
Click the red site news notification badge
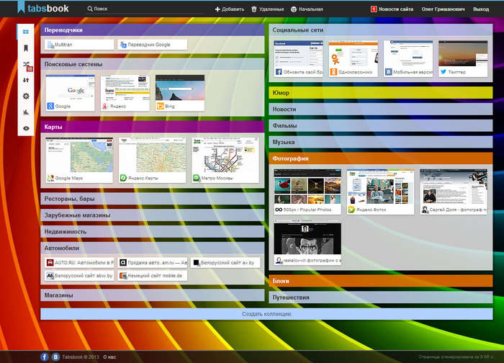click(x=374, y=9)
